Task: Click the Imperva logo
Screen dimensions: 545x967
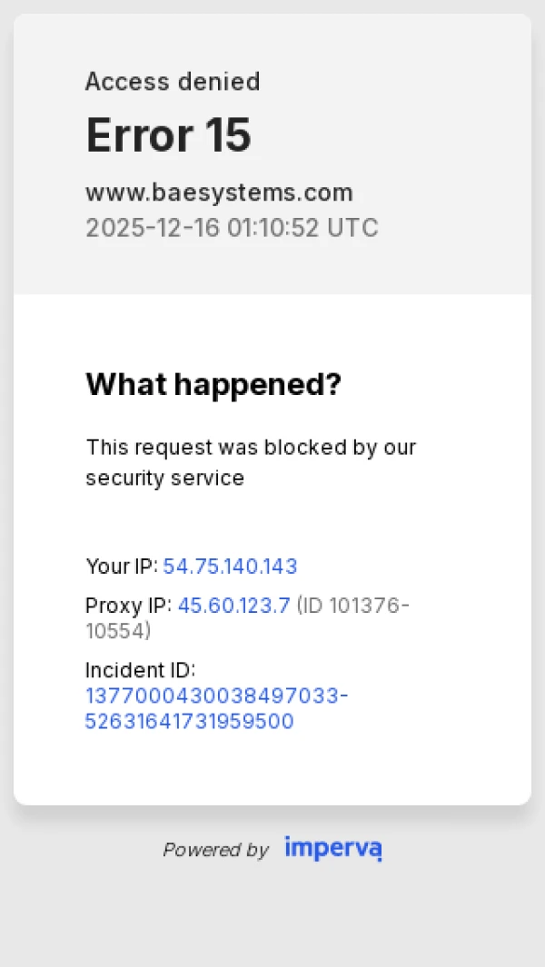Action: pyautogui.click(x=332, y=848)
